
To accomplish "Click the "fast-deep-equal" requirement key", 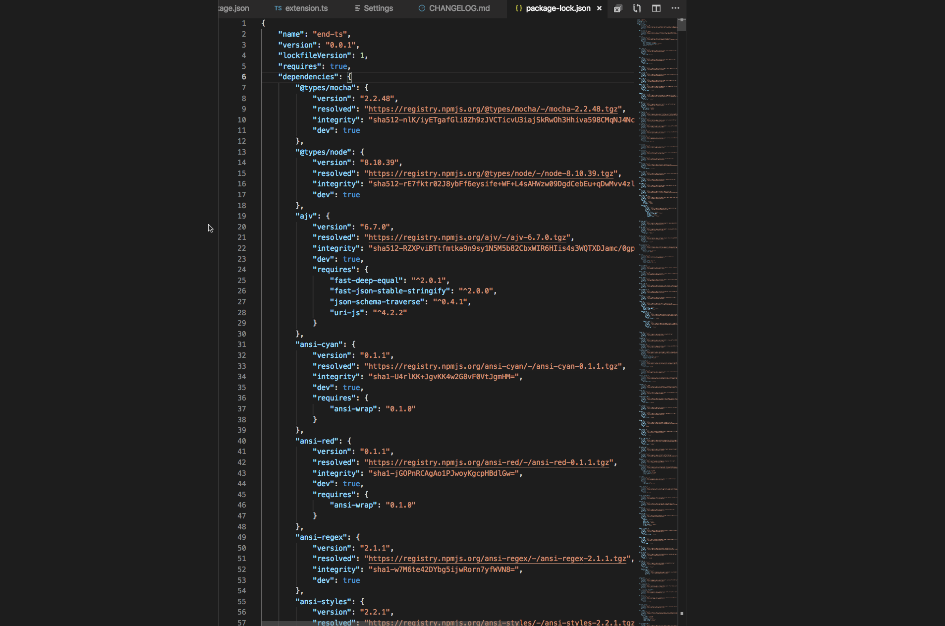I will click(x=366, y=281).
